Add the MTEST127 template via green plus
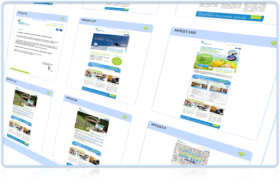 (146, 28)
